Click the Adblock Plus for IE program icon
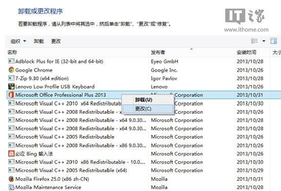The height and width of the screenshot is (191, 281). point(11,61)
